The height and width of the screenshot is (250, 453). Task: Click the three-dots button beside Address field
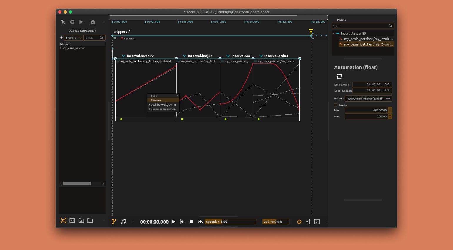pyautogui.click(x=388, y=99)
